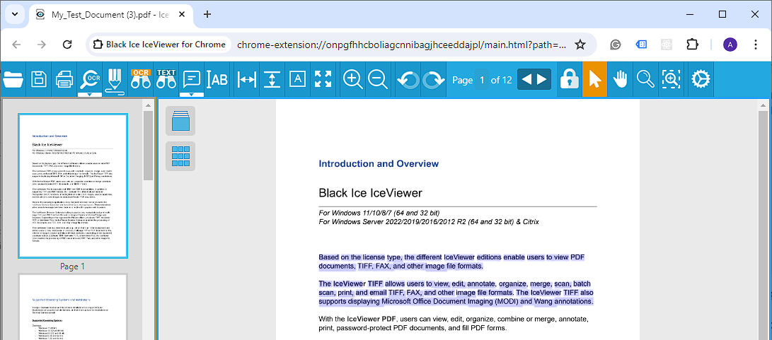772x340 pixels.
Task: Go to the previous page arrow
Action: 526,79
